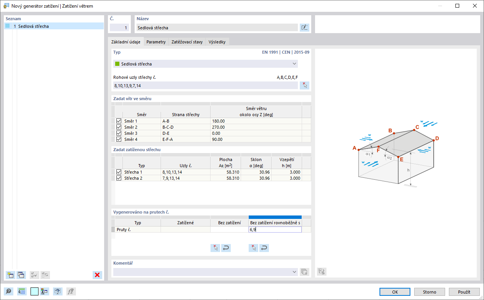
Task: Click return arrow under Bez zatížení column
Action: pyautogui.click(x=226, y=248)
